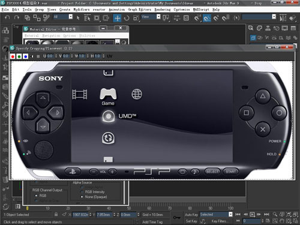Click the Key Filters button
The height and width of the screenshot is (225, 300).
[218, 221]
